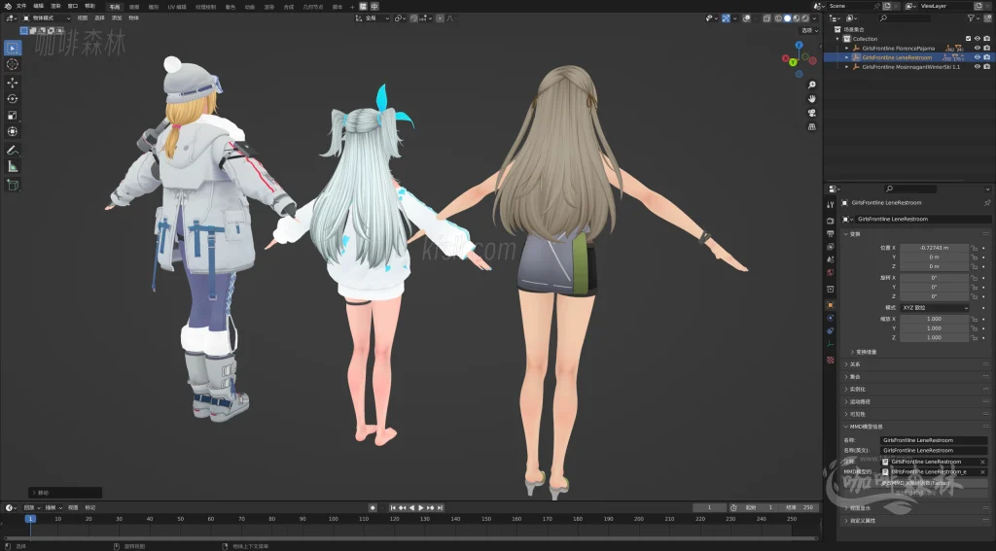Choose the Rotate tool

tap(12, 98)
